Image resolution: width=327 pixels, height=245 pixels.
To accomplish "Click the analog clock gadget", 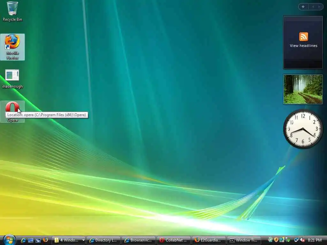I will pos(303,129).
